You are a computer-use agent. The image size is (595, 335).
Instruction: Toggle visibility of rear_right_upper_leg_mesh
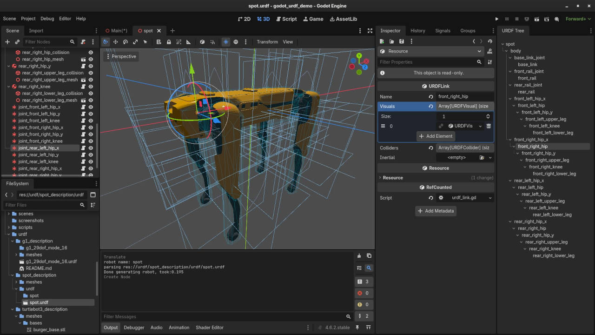91,80
